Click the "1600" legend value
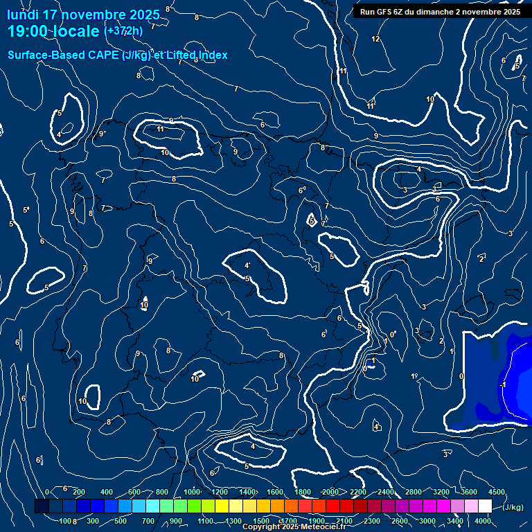 [275, 492]
